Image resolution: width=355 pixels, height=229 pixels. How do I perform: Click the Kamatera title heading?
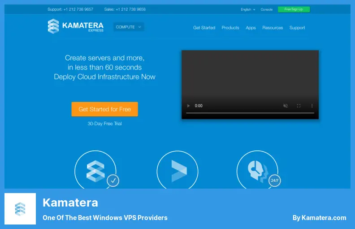coord(70,203)
